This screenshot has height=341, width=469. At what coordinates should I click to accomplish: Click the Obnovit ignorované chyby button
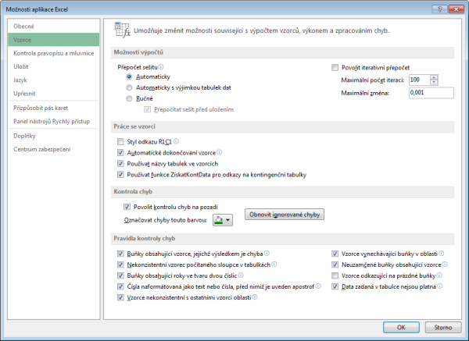click(285, 215)
